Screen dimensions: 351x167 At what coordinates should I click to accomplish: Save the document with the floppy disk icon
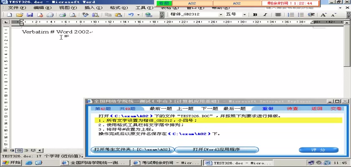(30, 15)
